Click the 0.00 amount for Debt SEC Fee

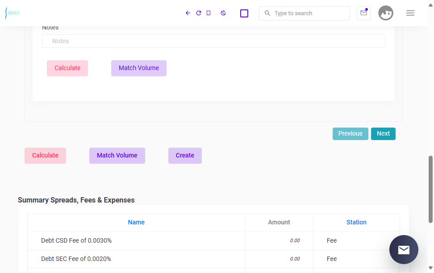(295, 259)
